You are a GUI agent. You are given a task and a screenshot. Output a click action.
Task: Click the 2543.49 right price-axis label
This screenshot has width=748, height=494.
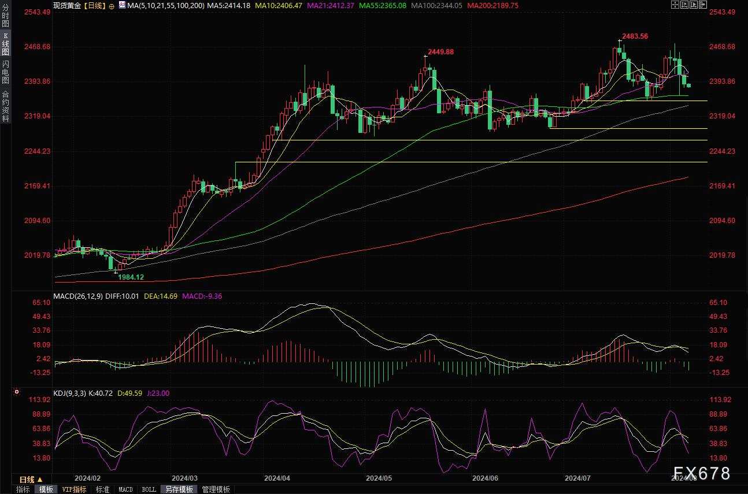(722, 12)
